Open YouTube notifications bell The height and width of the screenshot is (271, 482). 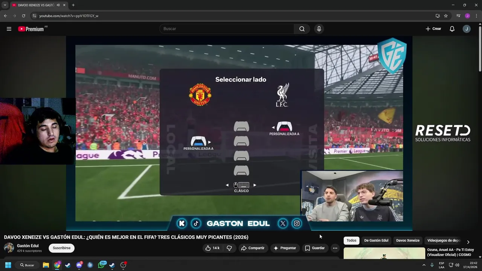(452, 29)
